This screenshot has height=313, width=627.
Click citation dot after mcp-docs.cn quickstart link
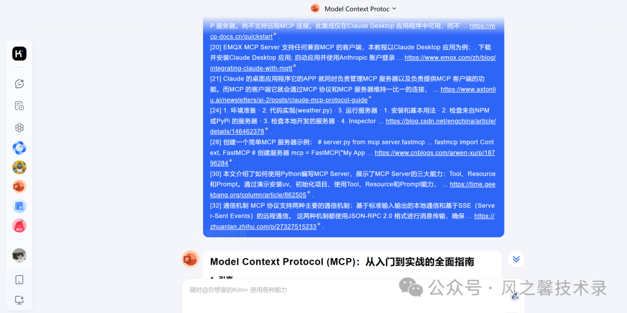275,34
